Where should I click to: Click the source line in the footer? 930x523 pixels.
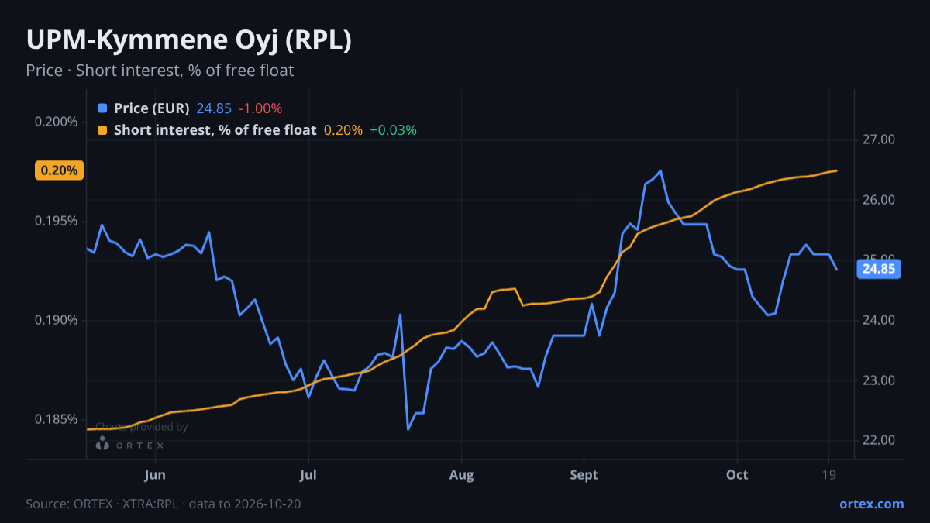(x=164, y=504)
